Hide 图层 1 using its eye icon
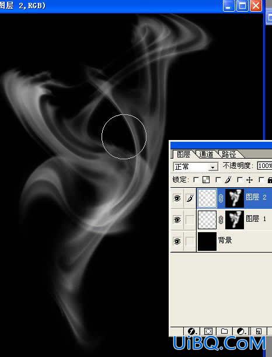 click(177, 220)
